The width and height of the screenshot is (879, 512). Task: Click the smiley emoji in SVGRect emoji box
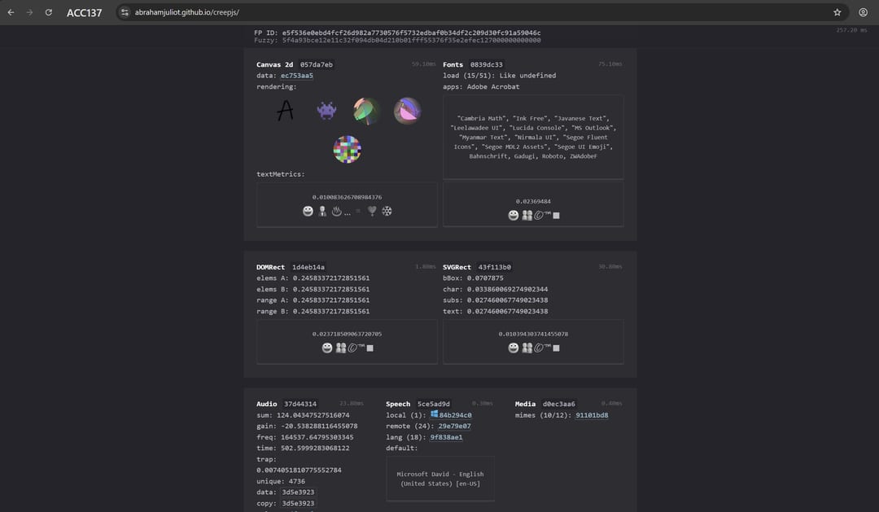(513, 348)
